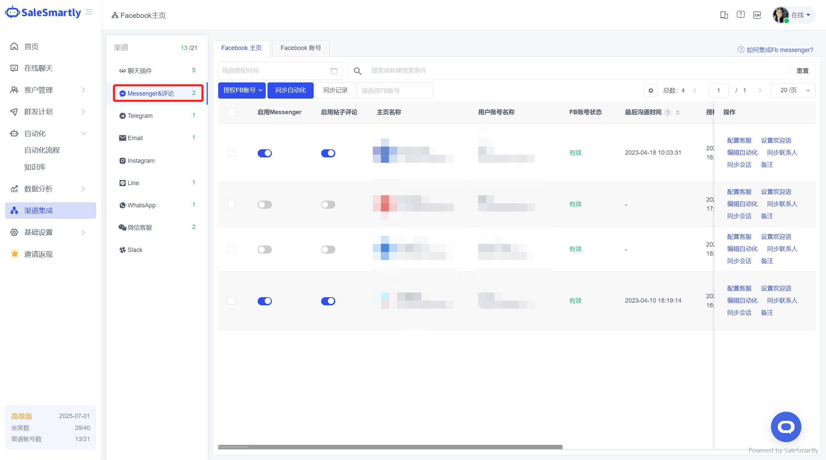Click the 自动化 robot icon
826x460 pixels.
click(x=14, y=133)
